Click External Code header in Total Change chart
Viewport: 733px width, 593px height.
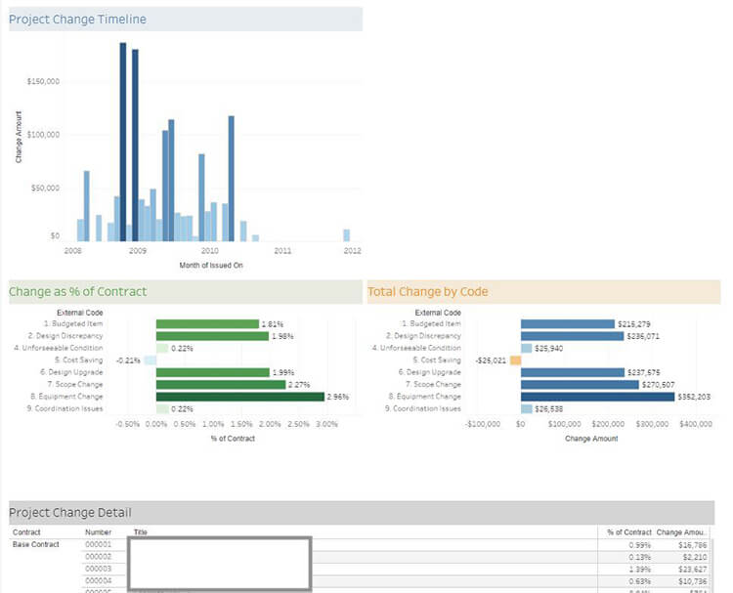click(438, 313)
